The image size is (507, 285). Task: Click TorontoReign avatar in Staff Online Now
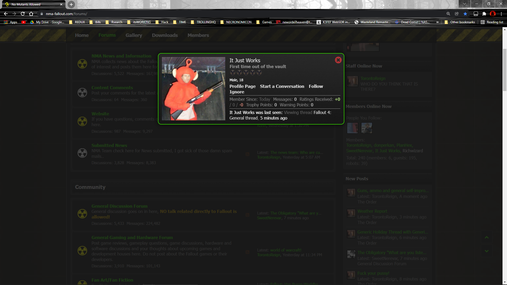pyautogui.click(x=353, y=81)
